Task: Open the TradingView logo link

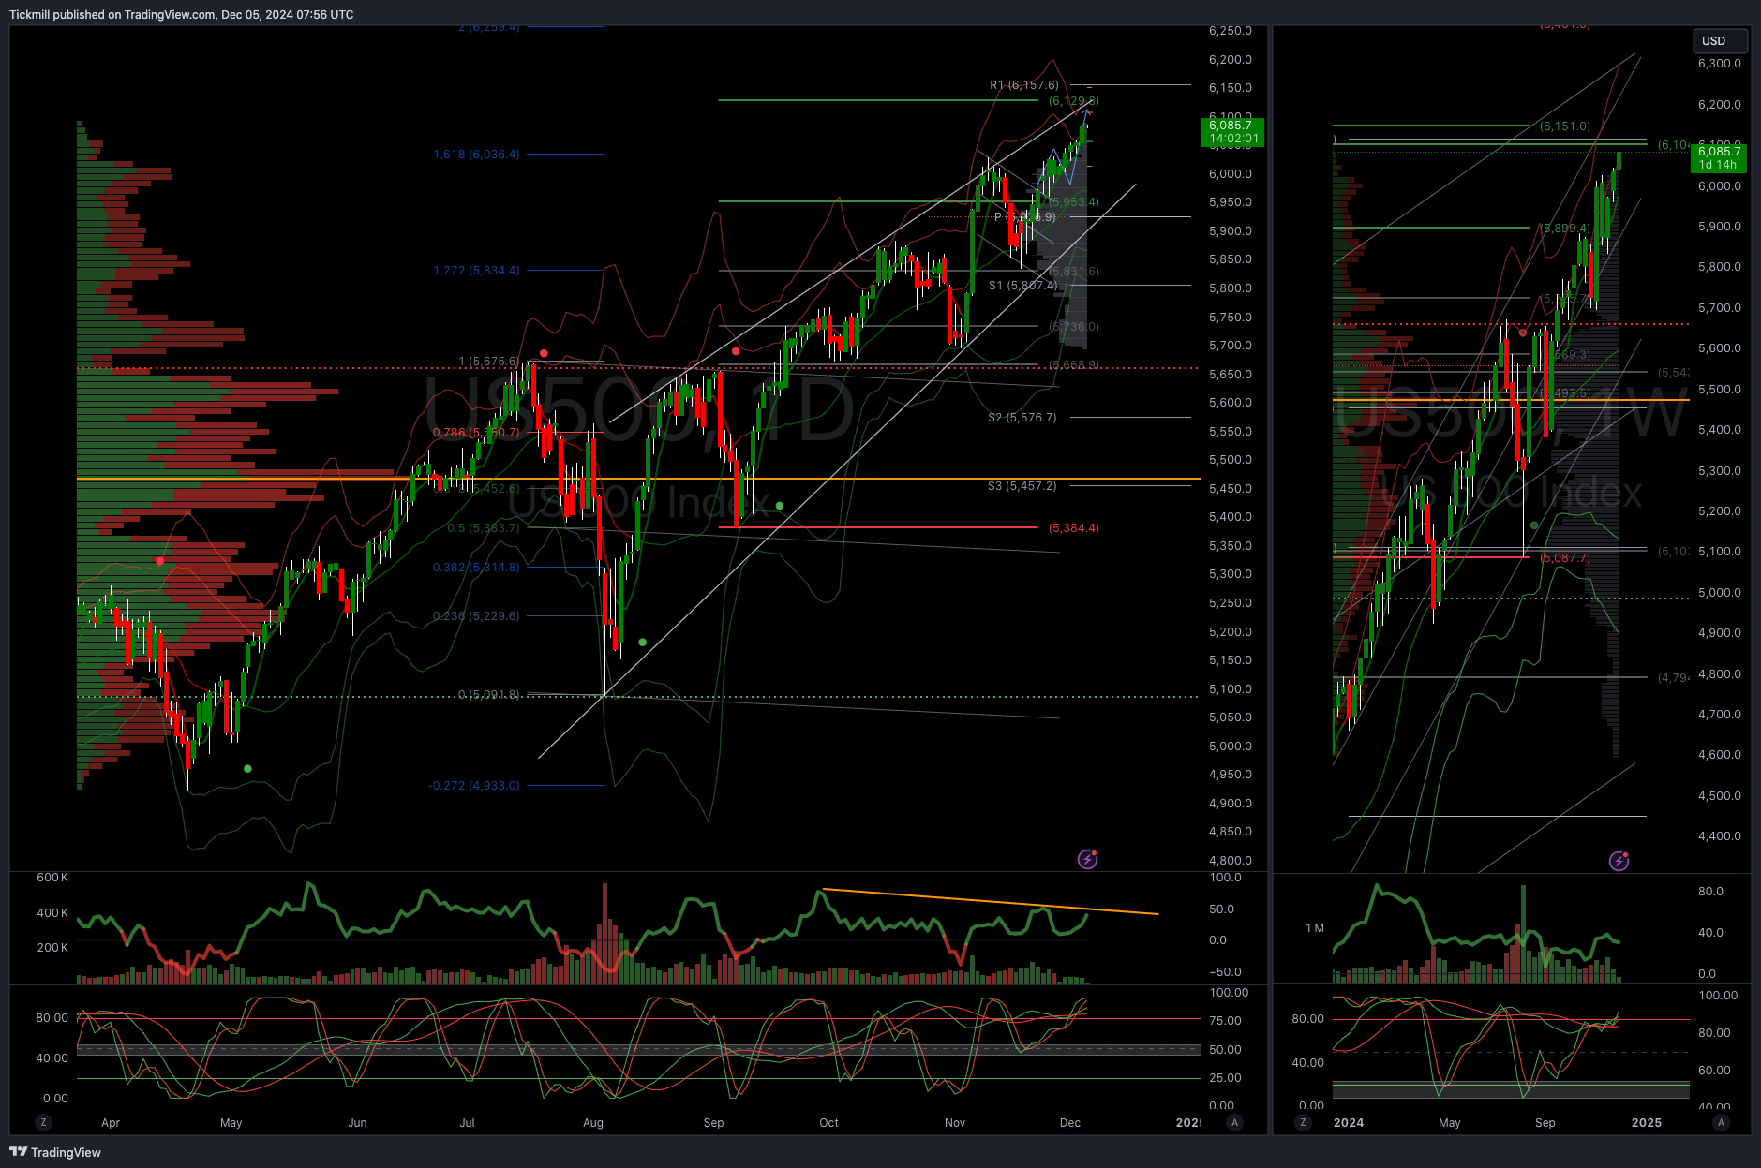Action: 55,1152
